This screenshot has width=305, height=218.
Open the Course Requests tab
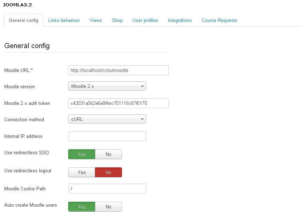click(x=219, y=21)
